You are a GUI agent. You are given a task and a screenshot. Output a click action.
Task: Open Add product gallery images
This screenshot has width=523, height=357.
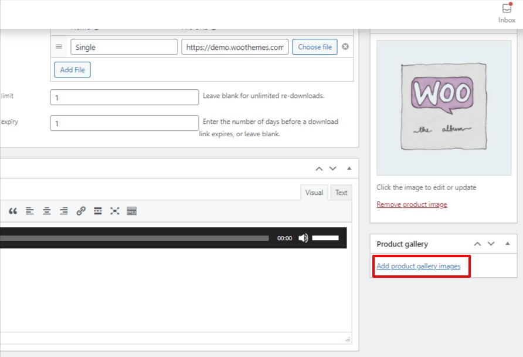pyautogui.click(x=418, y=265)
